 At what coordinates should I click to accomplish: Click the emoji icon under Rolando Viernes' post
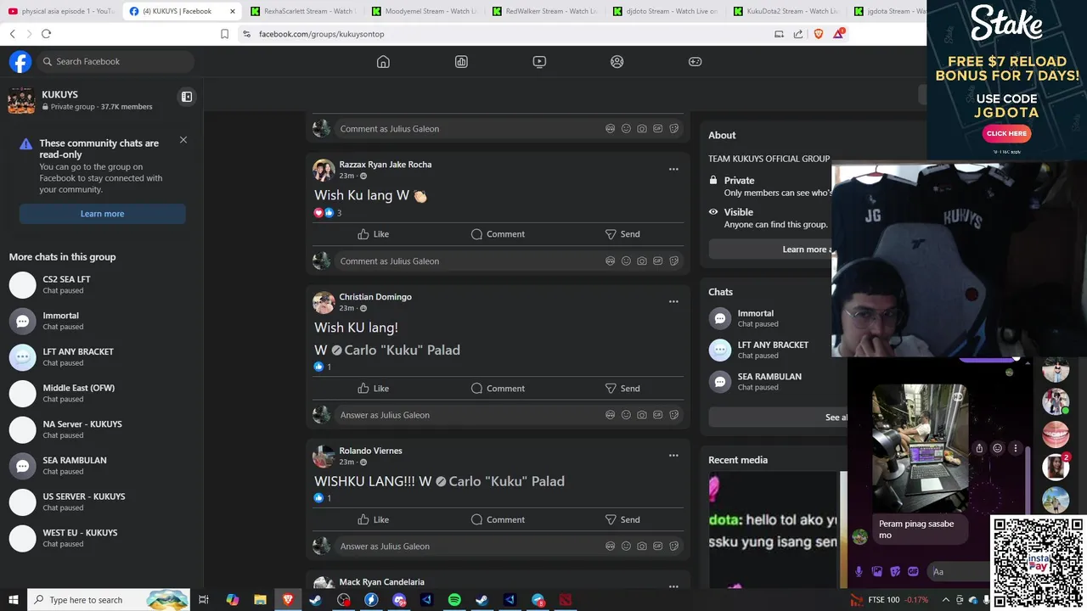pyautogui.click(x=626, y=547)
